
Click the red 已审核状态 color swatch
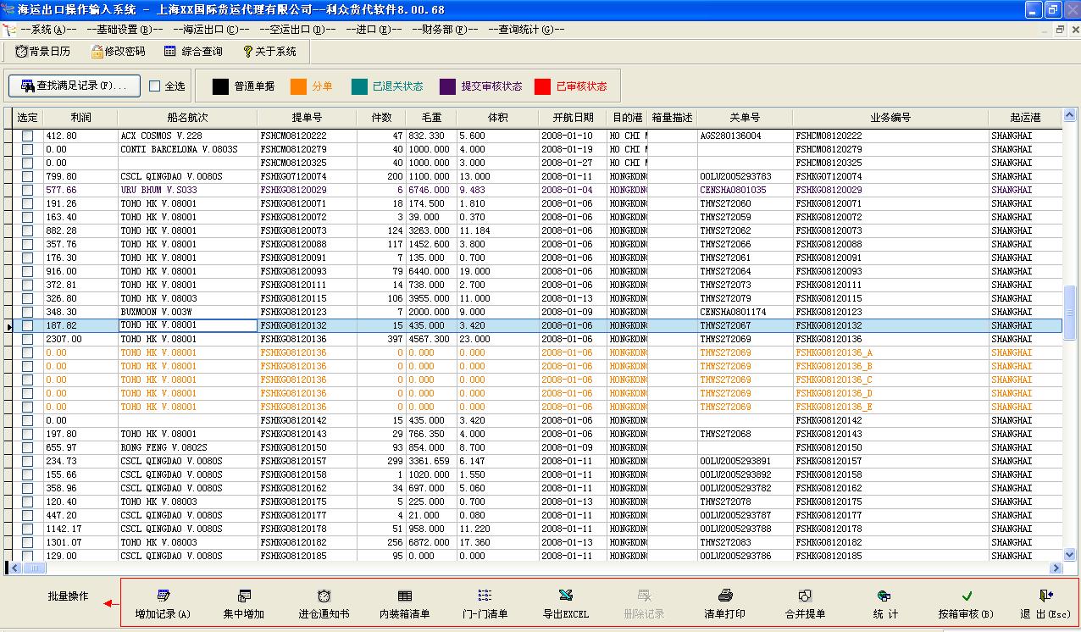[543, 86]
